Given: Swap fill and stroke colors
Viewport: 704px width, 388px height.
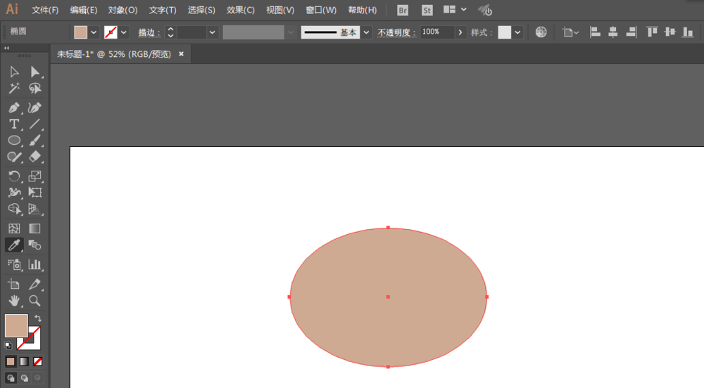Looking at the screenshot, I should coord(38,318).
